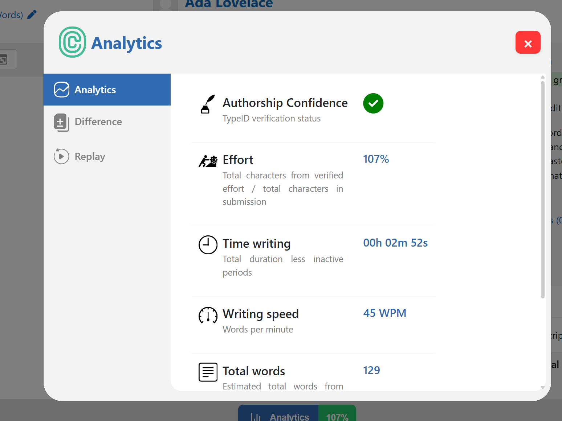Open the Replay tab

[90, 156]
